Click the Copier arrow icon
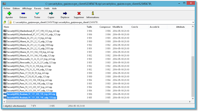The image size is (199, 112). point(51,13)
